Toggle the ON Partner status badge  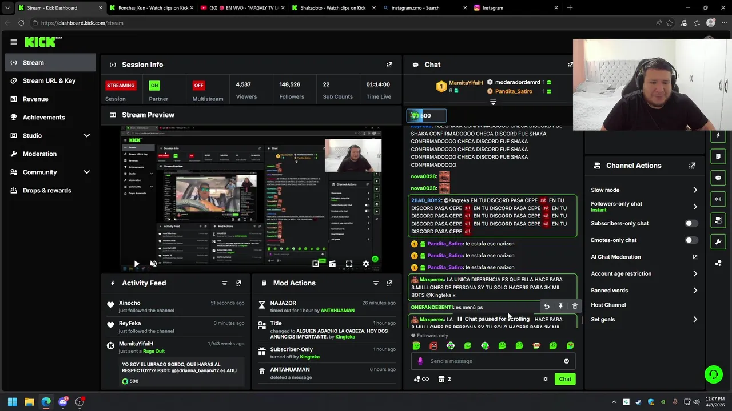(154, 85)
